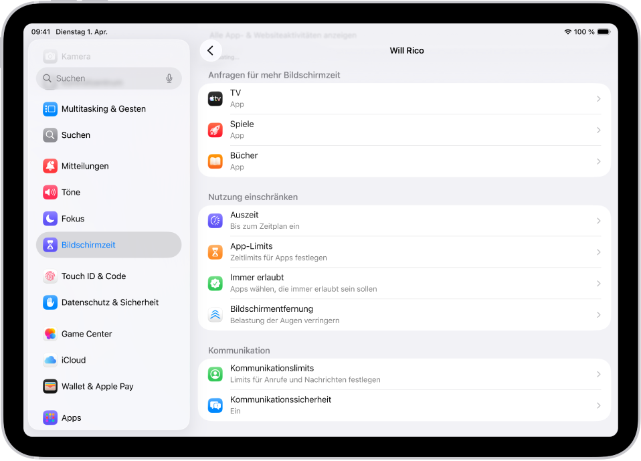Click the Wallet & Apple Pay icon
641x461 pixels.
pos(50,386)
